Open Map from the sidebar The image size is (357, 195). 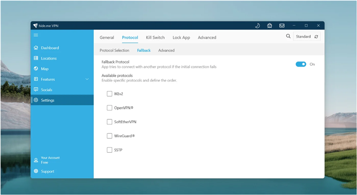tap(62, 68)
